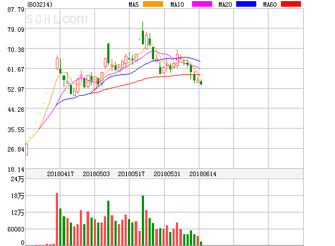Image resolution: width=335 pixels, height=246 pixels.
Task: Click the orange MA5 legend swatch
Action: pos(153,4)
